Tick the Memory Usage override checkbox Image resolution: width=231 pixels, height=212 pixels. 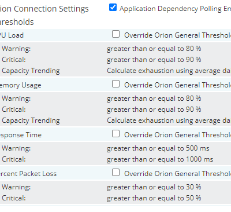coord(115,84)
